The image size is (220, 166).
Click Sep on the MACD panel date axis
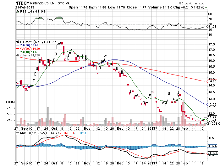pos(24,163)
